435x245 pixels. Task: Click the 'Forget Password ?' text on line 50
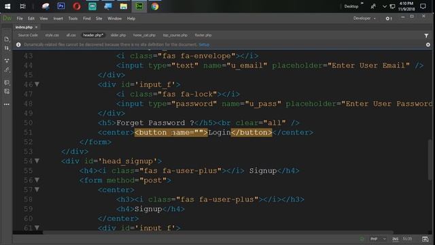pyautogui.click(x=155, y=122)
